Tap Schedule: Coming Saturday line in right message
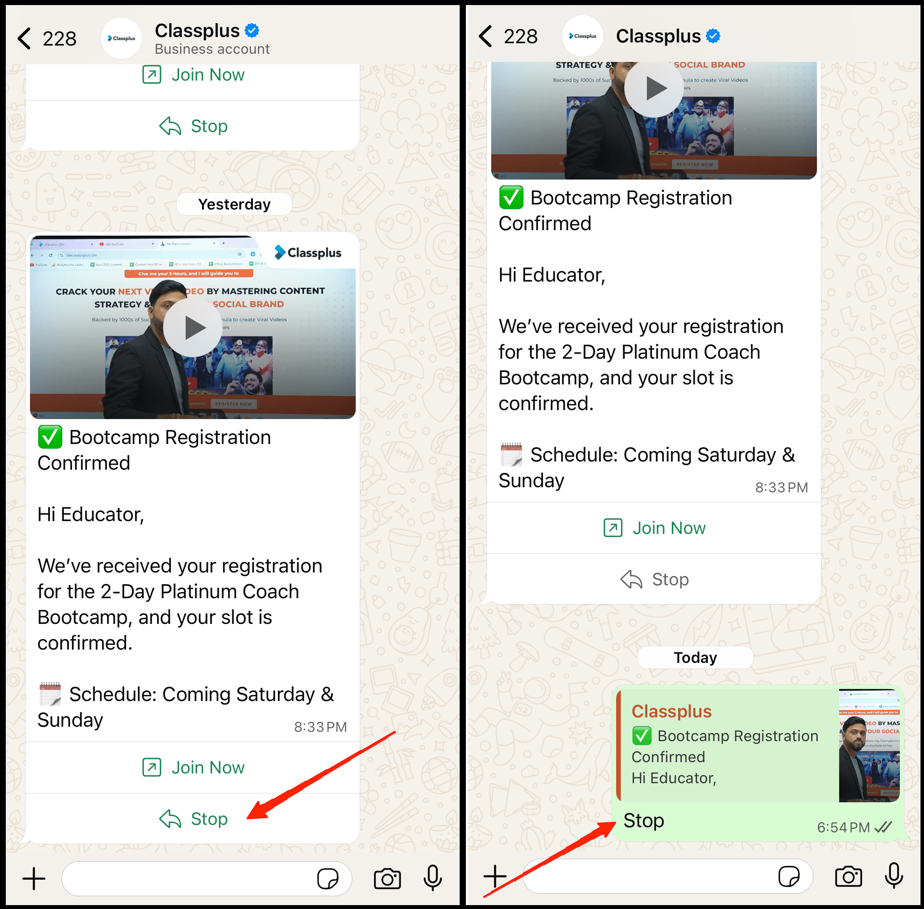This screenshot has width=924, height=909. [647, 467]
